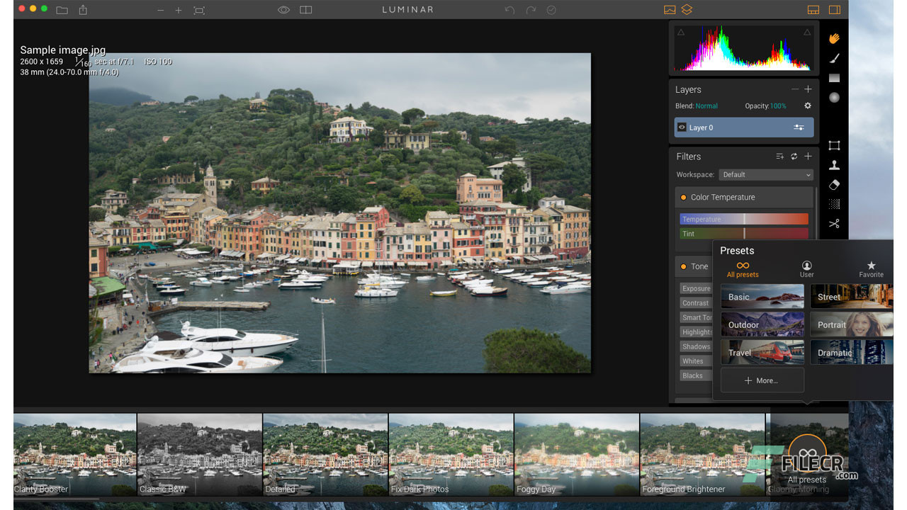Toggle before/after compare view icon

coord(305,10)
